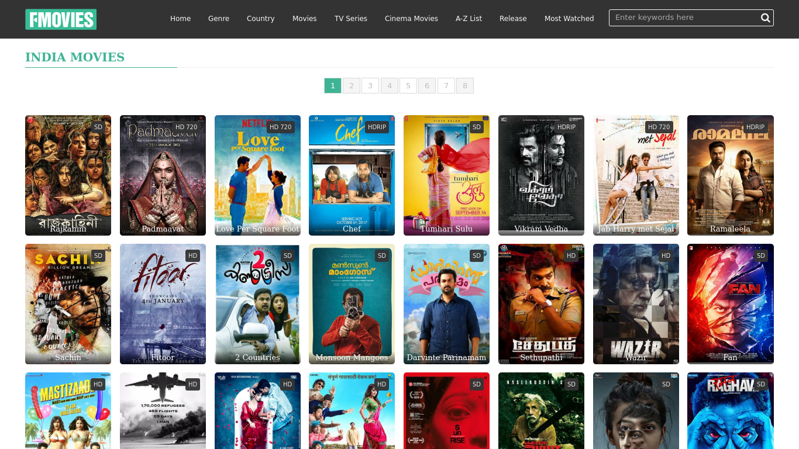Open Cinema Movies section
This screenshot has width=799, height=449.
click(x=411, y=19)
